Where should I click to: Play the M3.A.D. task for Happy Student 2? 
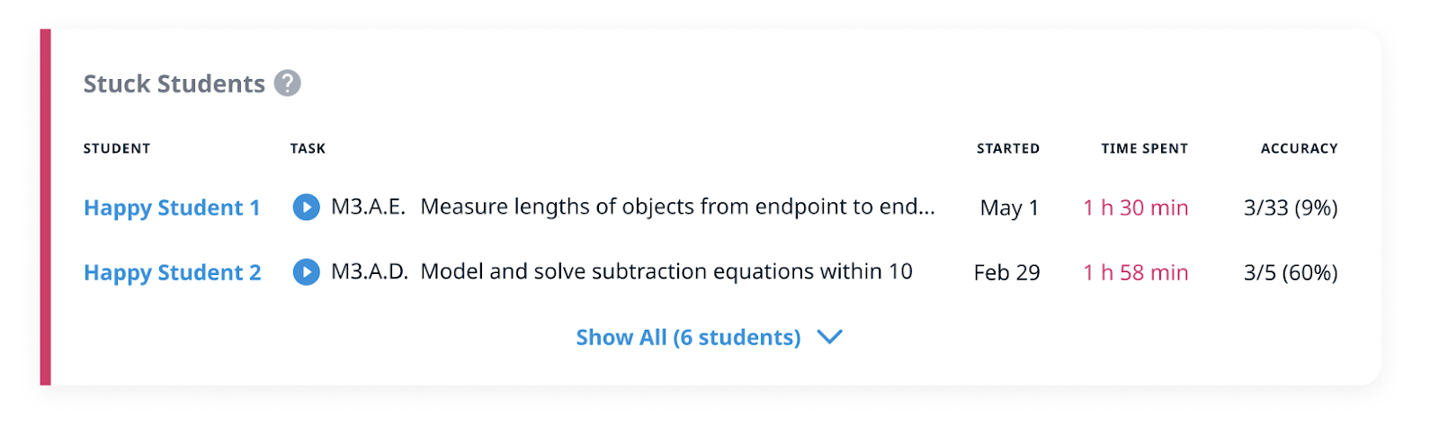306,272
